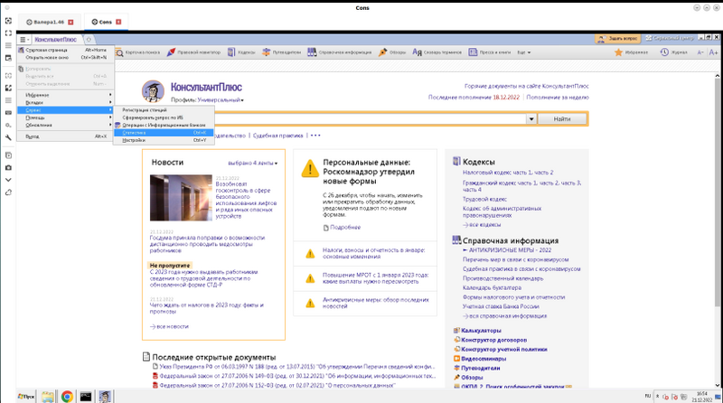Open the выбрано 4 ленты dropdown
This screenshot has width=723, height=403.
click(x=253, y=164)
